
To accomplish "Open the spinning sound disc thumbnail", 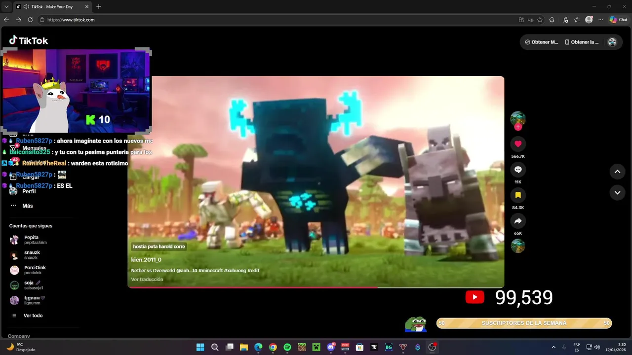I will pyautogui.click(x=518, y=246).
